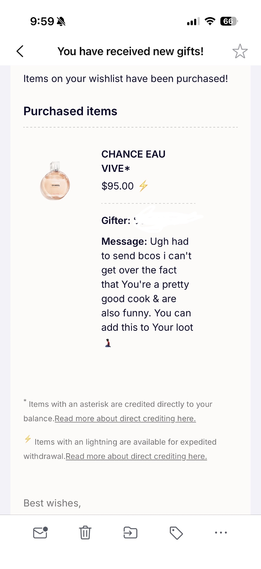Image resolution: width=261 pixels, height=569 pixels.
Task: Tap the gifter message text
Action: click(147, 284)
